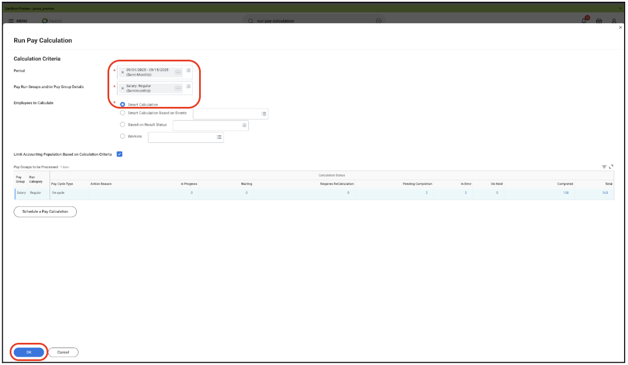Screen dimensions: 628x365
Task: Open the Workers prompt list icon
Action: pyautogui.click(x=219, y=137)
